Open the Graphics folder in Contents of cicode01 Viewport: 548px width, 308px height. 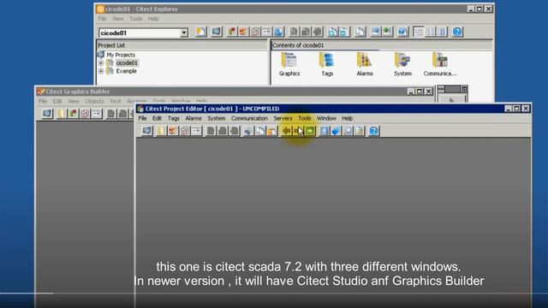pos(289,65)
